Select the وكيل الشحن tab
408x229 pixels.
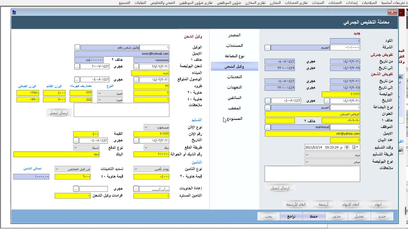pyautogui.click(x=234, y=66)
